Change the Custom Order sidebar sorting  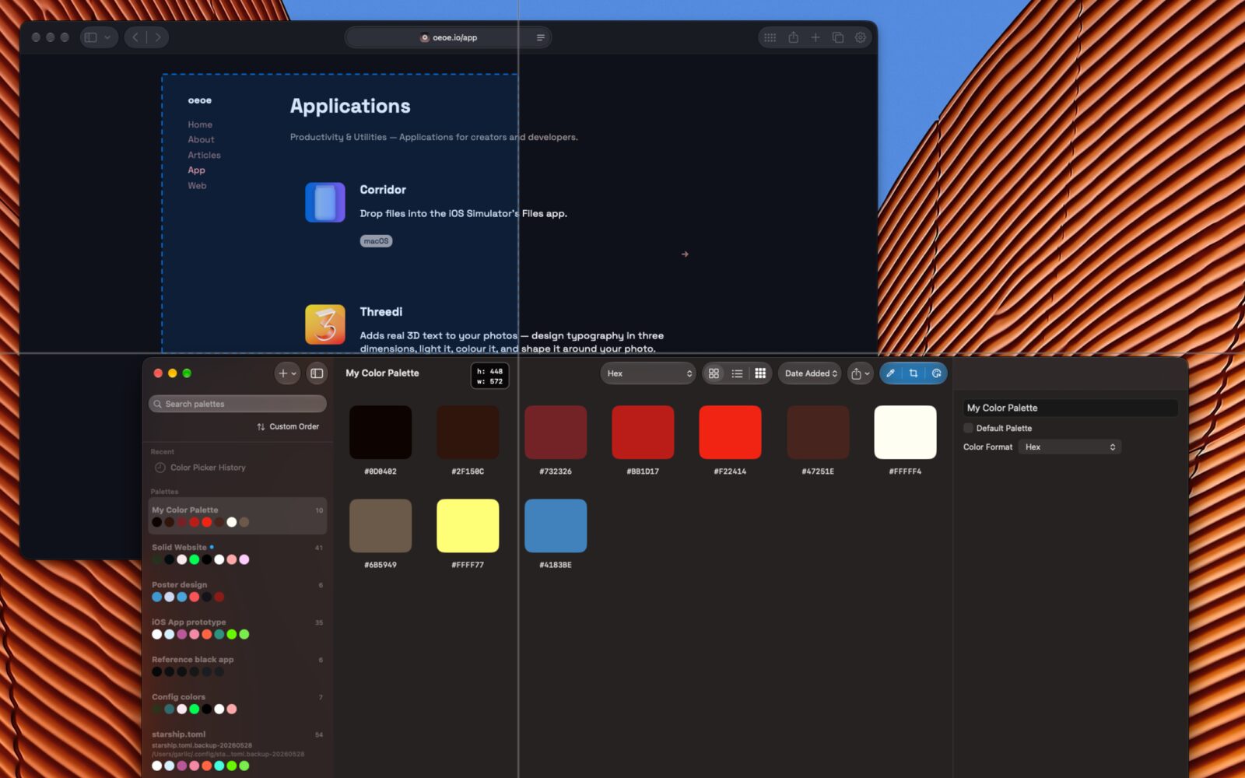(288, 426)
